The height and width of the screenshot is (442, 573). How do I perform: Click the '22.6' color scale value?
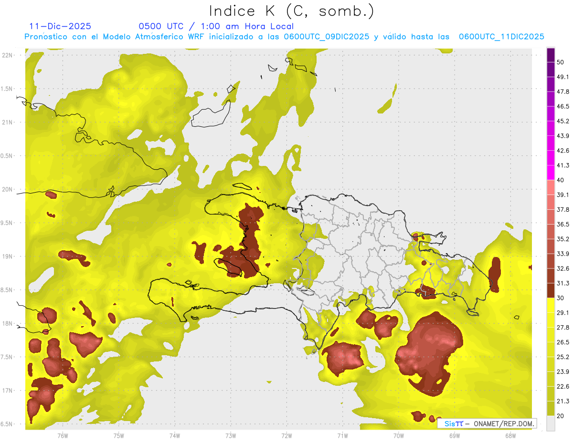pyautogui.click(x=563, y=387)
